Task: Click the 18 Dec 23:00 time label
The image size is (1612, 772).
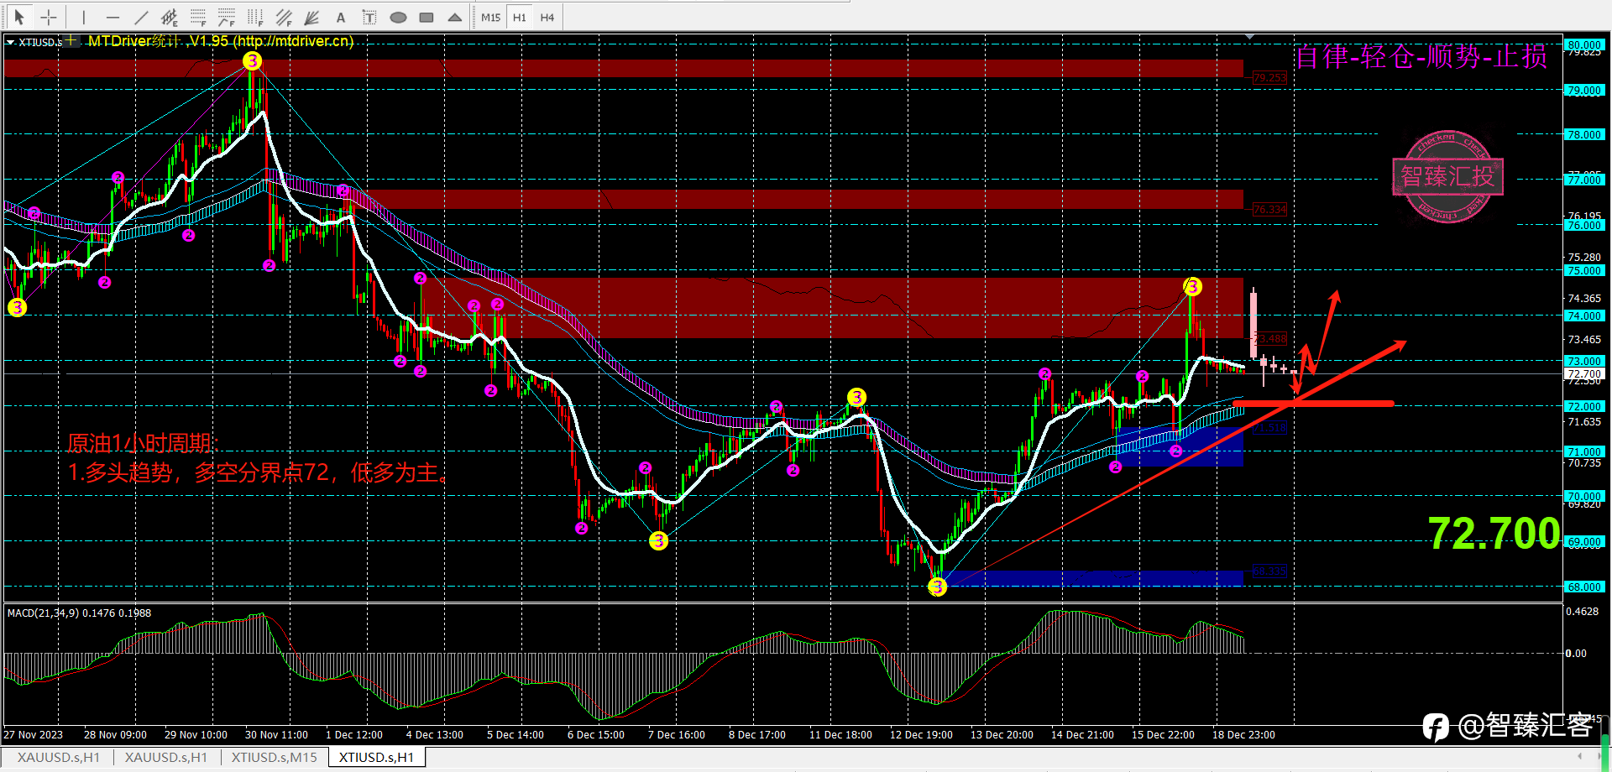Action: tap(1243, 734)
